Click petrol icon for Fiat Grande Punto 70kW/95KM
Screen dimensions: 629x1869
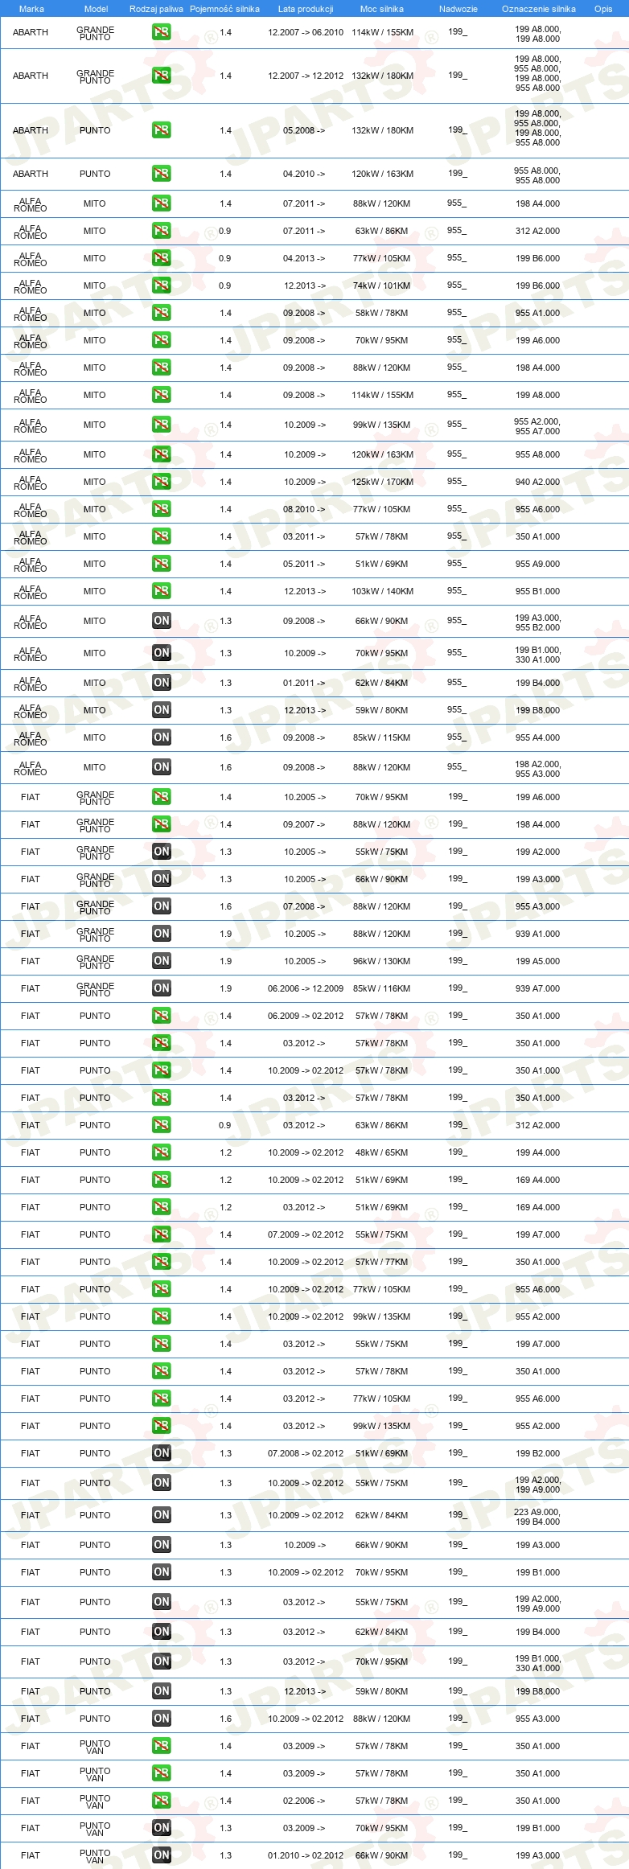(x=161, y=797)
